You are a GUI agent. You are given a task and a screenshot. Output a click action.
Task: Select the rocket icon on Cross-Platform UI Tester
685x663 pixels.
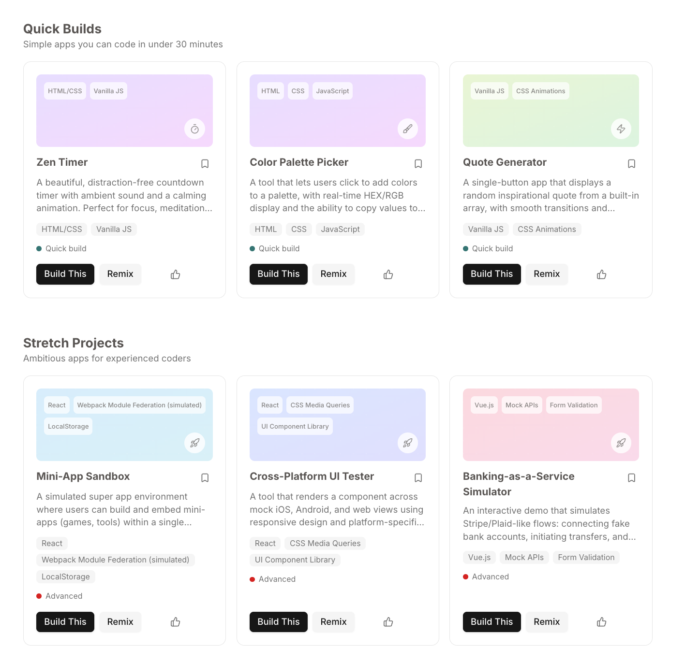pos(408,443)
